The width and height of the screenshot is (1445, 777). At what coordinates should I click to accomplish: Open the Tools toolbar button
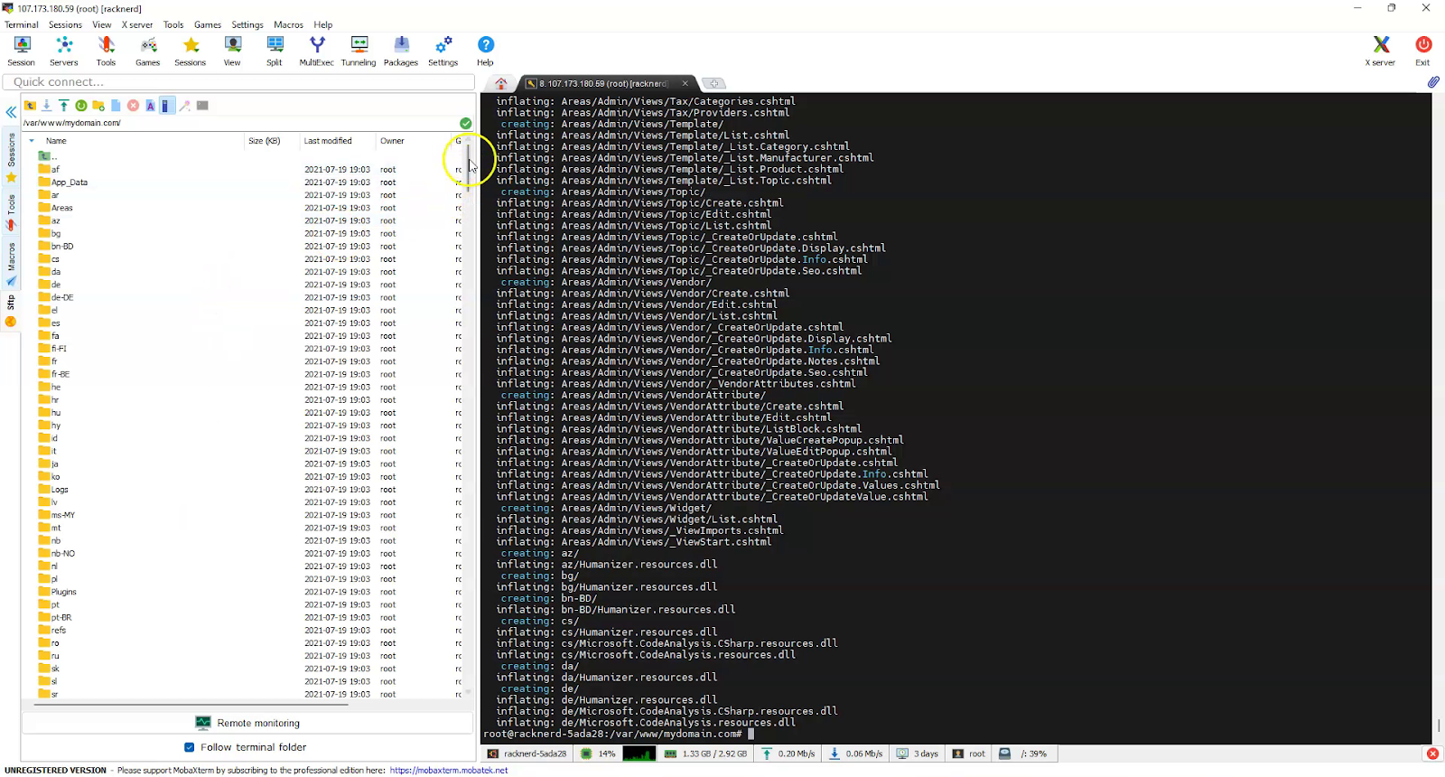click(106, 51)
